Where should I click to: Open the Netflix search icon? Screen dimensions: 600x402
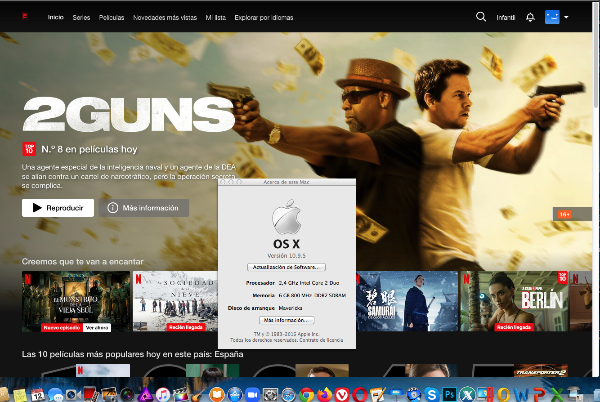[x=481, y=17]
